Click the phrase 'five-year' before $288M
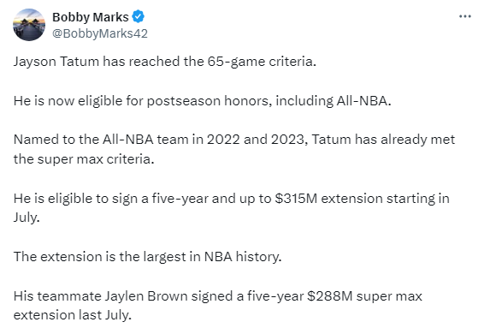The width and height of the screenshot is (484, 328). (x=275, y=296)
